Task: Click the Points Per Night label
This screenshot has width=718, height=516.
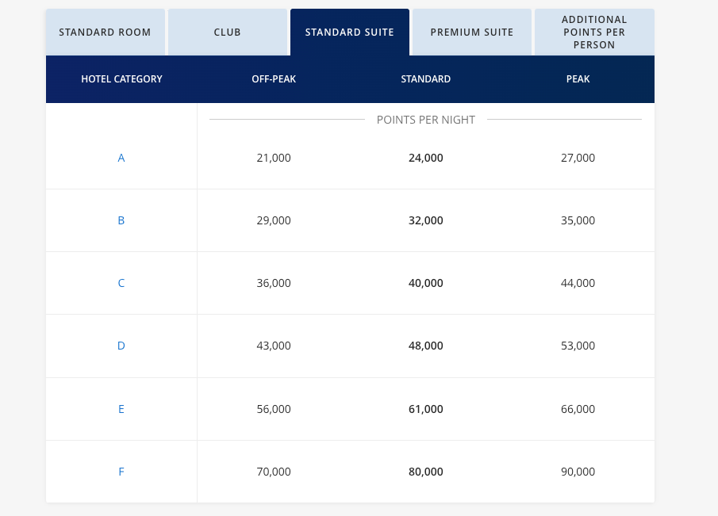Action: pos(425,120)
